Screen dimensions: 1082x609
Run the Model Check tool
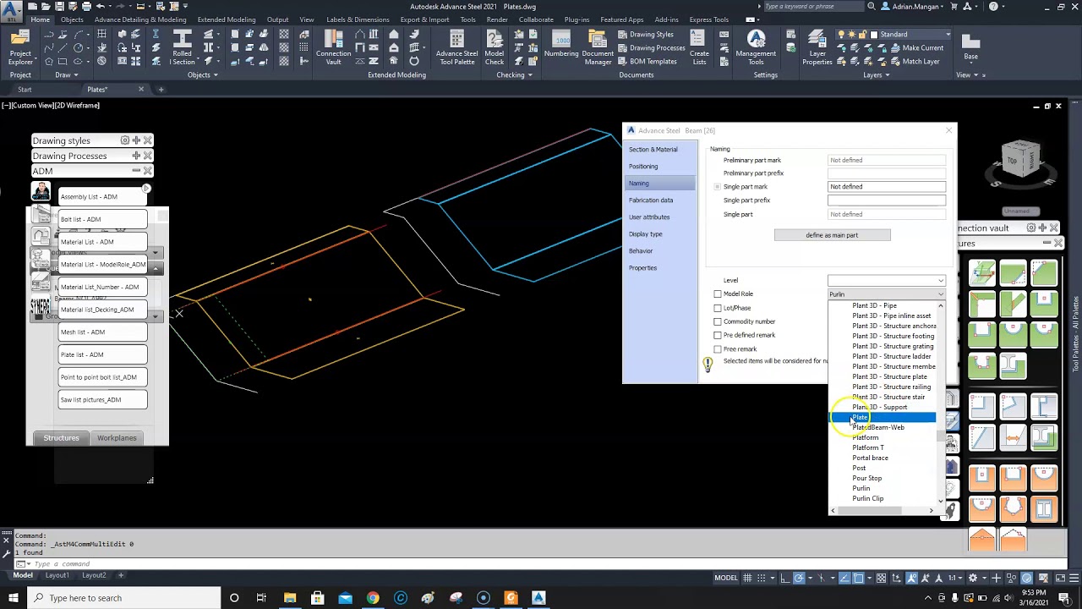[x=495, y=47]
